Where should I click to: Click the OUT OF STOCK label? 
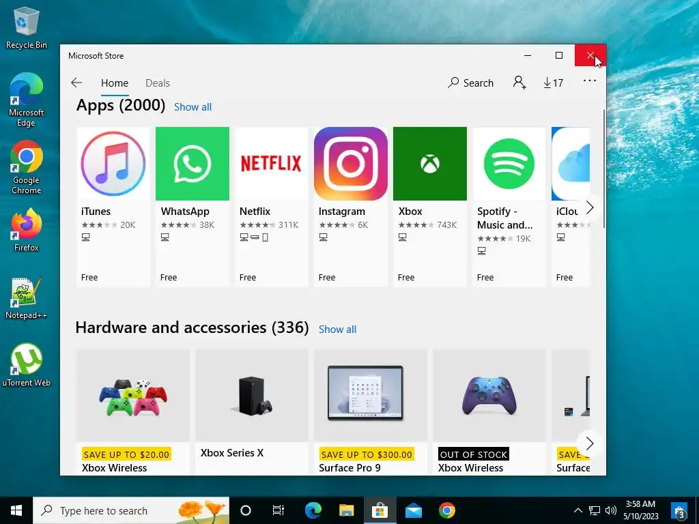click(x=474, y=454)
